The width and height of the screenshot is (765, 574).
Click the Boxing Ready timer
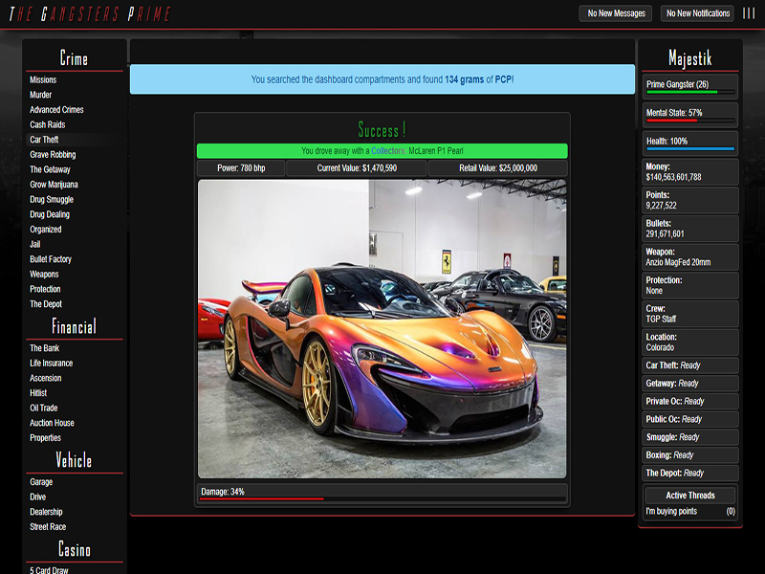click(x=689, y=455)
